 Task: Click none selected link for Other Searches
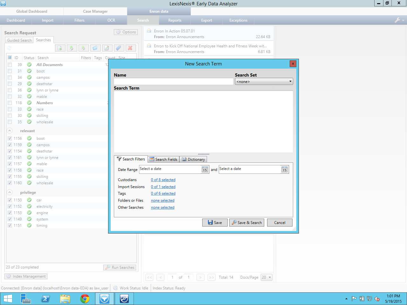163,207
